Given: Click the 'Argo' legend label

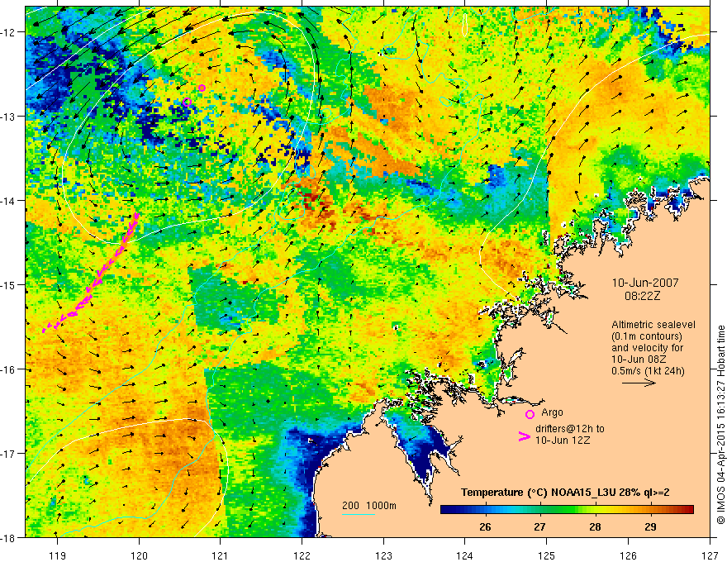Looking at the screenshot, I should click(x=552, y=412).
